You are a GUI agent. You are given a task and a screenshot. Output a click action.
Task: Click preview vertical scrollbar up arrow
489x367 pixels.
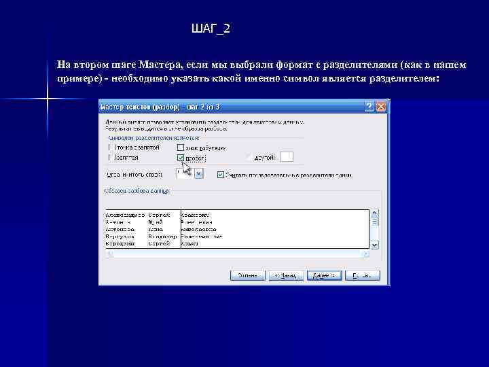click(x=374, y=213)
